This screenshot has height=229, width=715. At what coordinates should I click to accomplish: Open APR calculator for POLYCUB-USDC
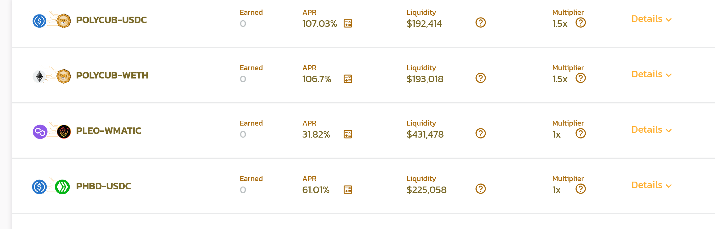348,23
